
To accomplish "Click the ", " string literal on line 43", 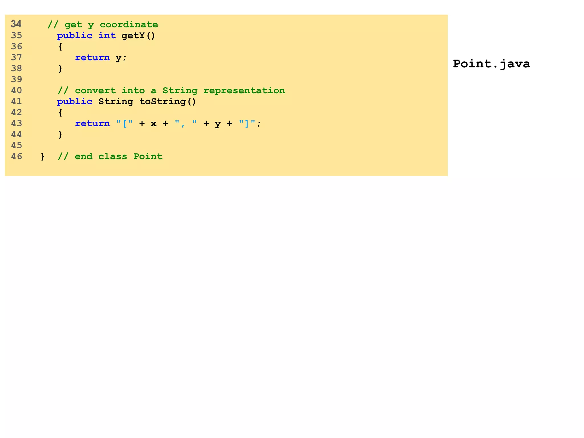I will pos(186,123).
